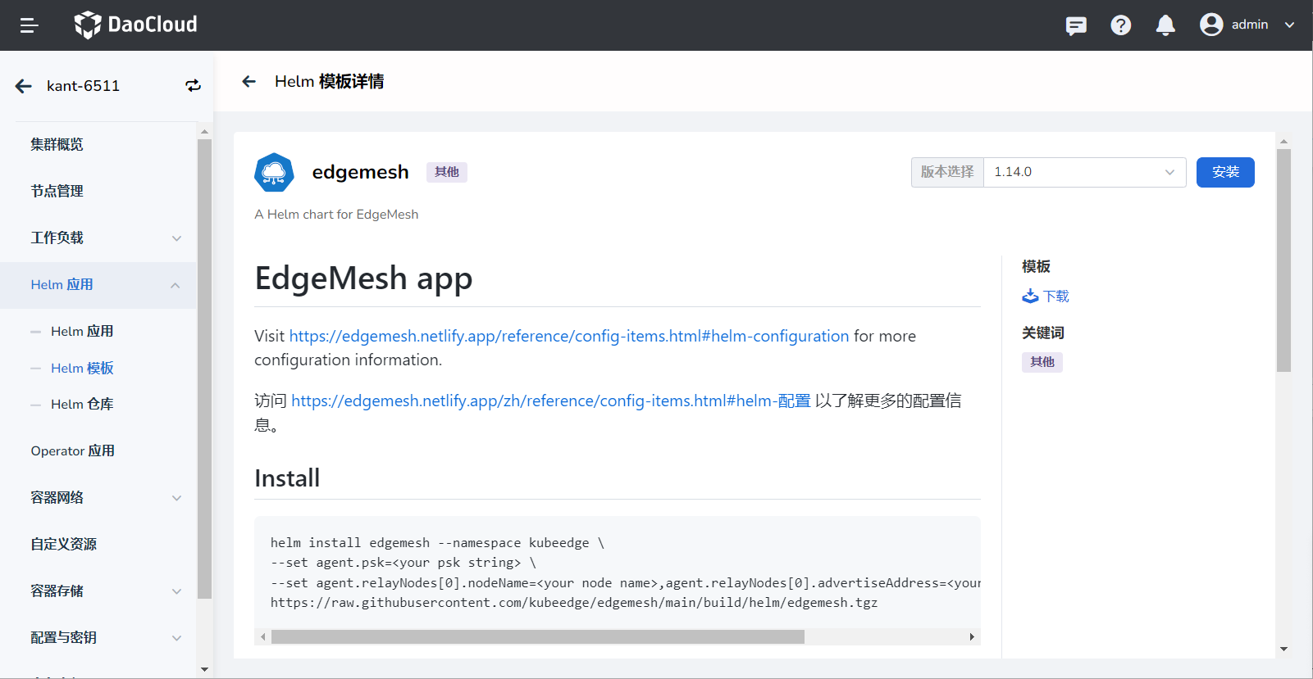Open the help question mark icon
1313x679 pixels.
coord(1121,25)
